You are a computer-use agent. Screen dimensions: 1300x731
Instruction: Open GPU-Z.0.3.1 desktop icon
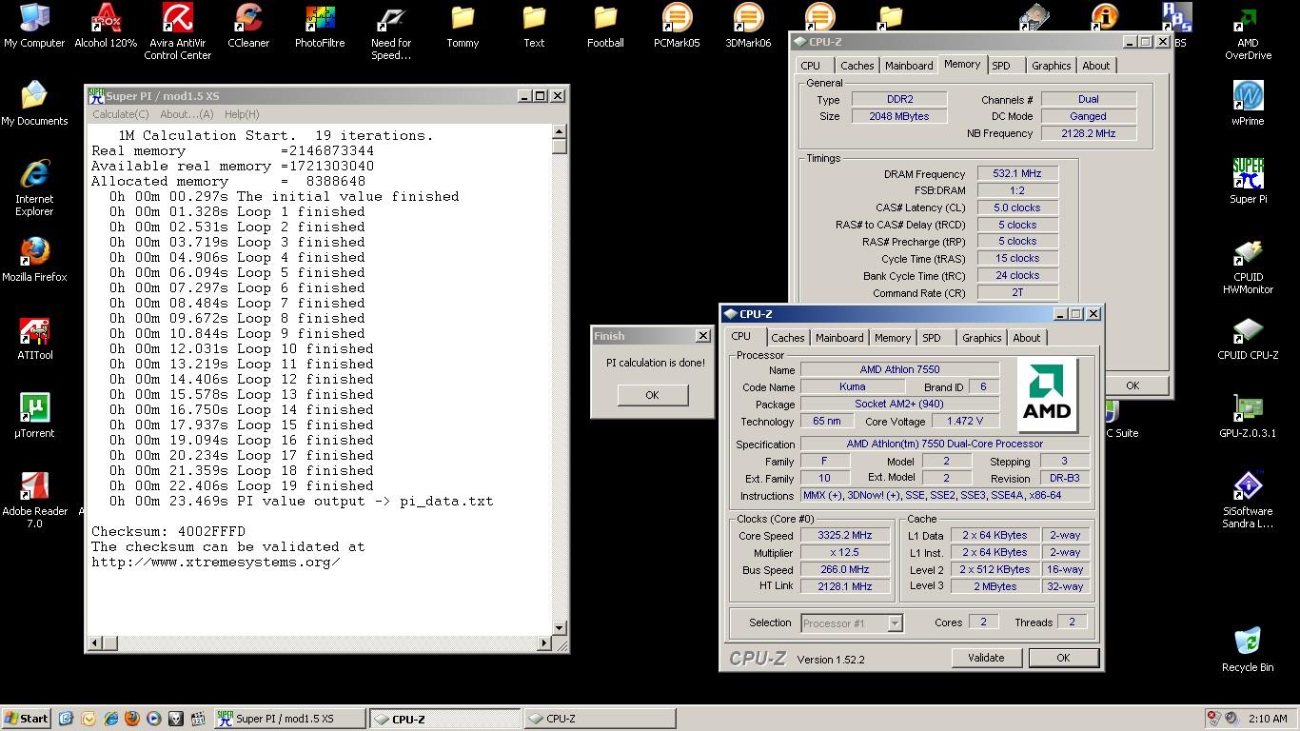pos(1248,415)
